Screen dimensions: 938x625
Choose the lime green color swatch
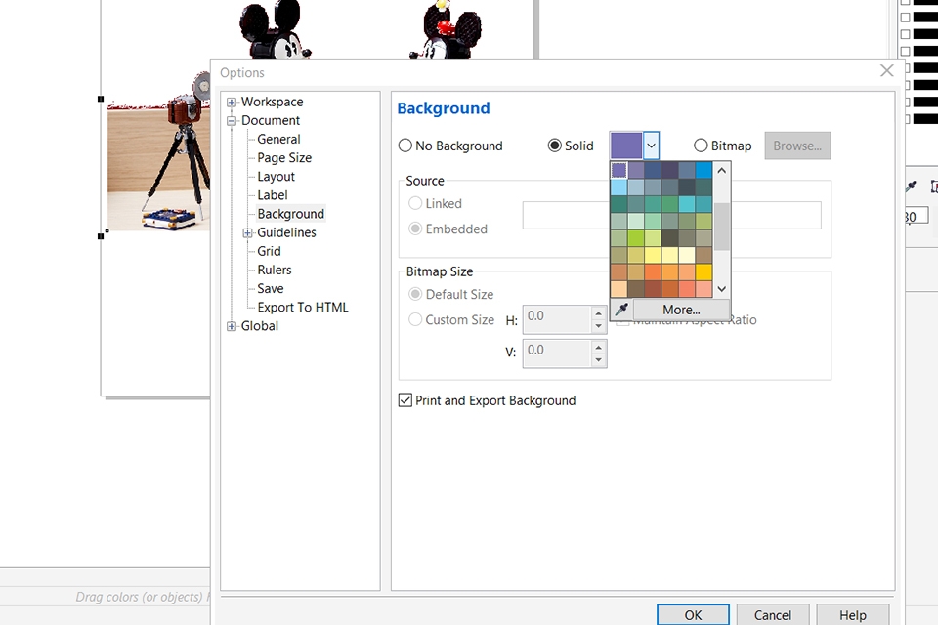point(636,238)
